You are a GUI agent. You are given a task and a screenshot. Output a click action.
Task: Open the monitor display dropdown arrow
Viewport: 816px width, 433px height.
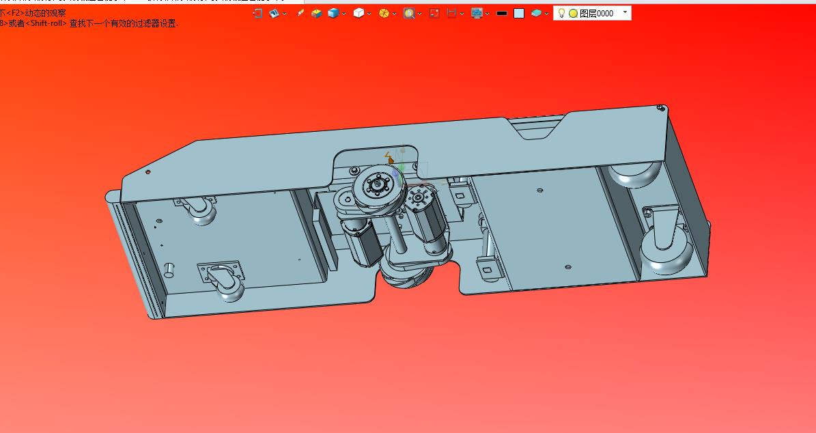click(x=487, y=14)
